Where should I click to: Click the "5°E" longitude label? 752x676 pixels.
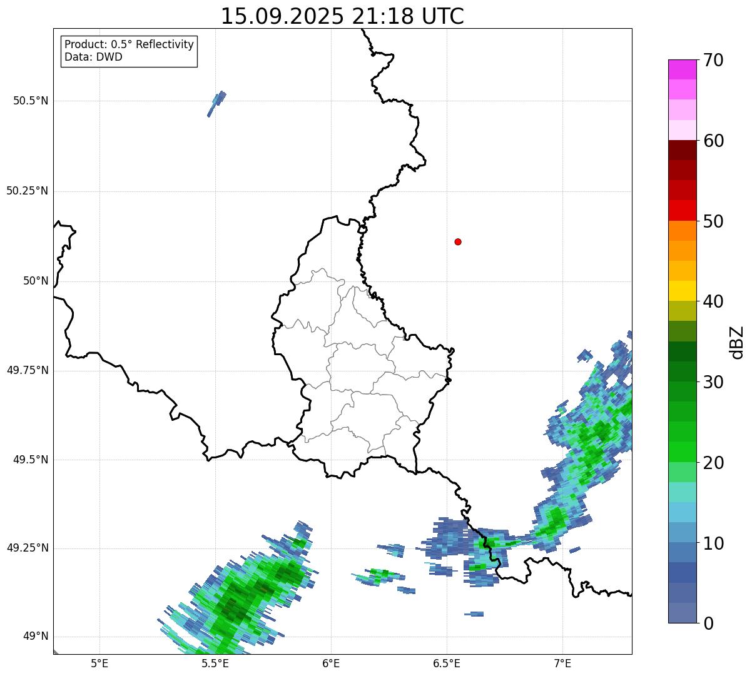click(99, 663)
